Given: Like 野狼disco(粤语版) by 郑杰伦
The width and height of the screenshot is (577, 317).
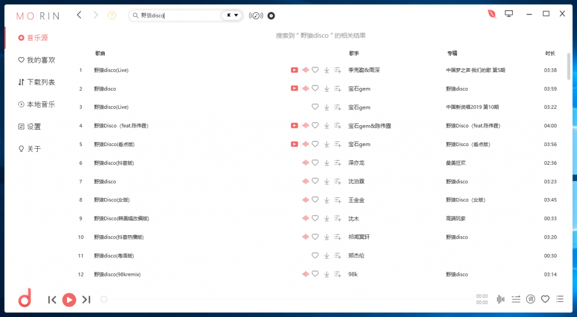Looking at the screenshot, I should [315, 255].
